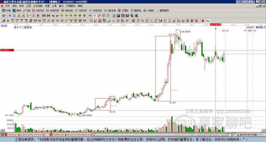Open the 赢家轮 wheel tool
This screenshot has width=266, height=142.
[x=136, y=10]
